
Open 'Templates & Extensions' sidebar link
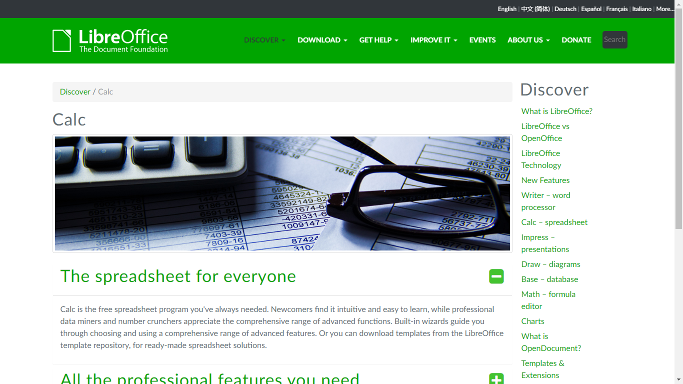pyautogui.click(x=543, y=369)
